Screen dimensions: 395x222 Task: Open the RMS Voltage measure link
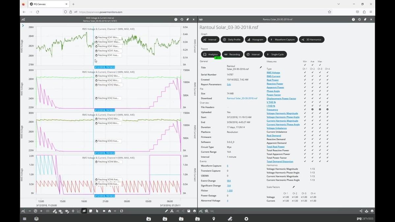click(273, 72)
